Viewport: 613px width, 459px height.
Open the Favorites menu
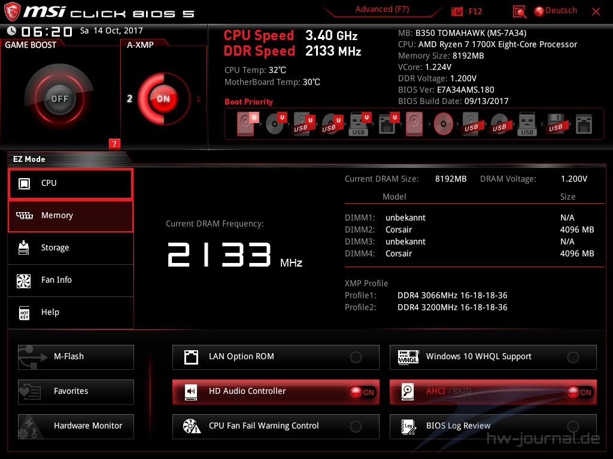click(x=76, y=392)
